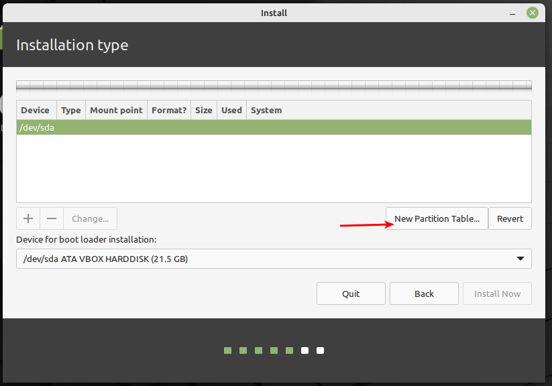Image resolution: width=552 pixels, height=386 pixels.
Task: Click the plus icon to add a partition
Action: pos(28,218)
